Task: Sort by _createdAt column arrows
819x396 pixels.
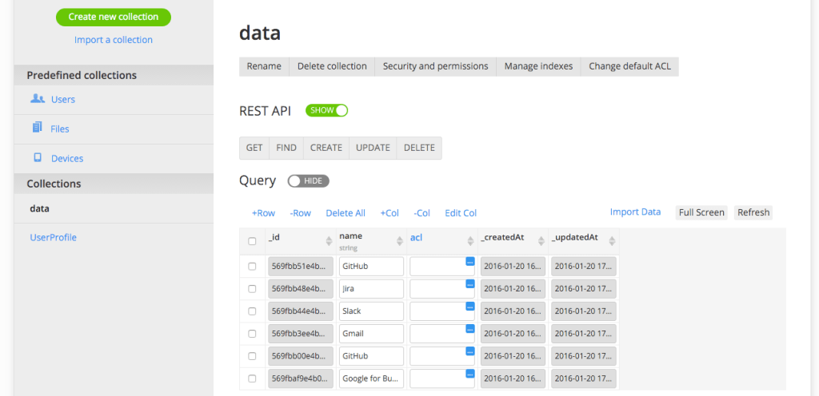Action: click(541, 240)
